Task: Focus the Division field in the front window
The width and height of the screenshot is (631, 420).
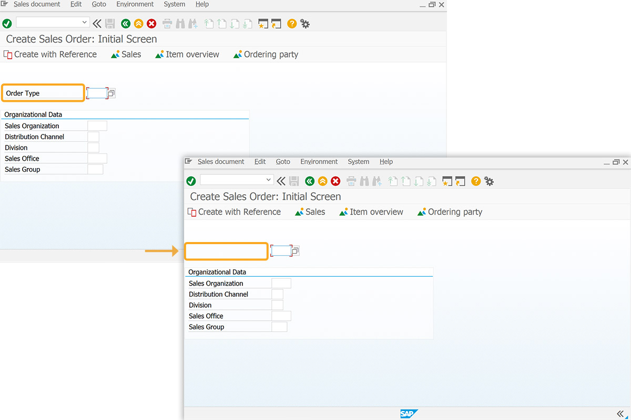Action: click(x=277, y=305)
